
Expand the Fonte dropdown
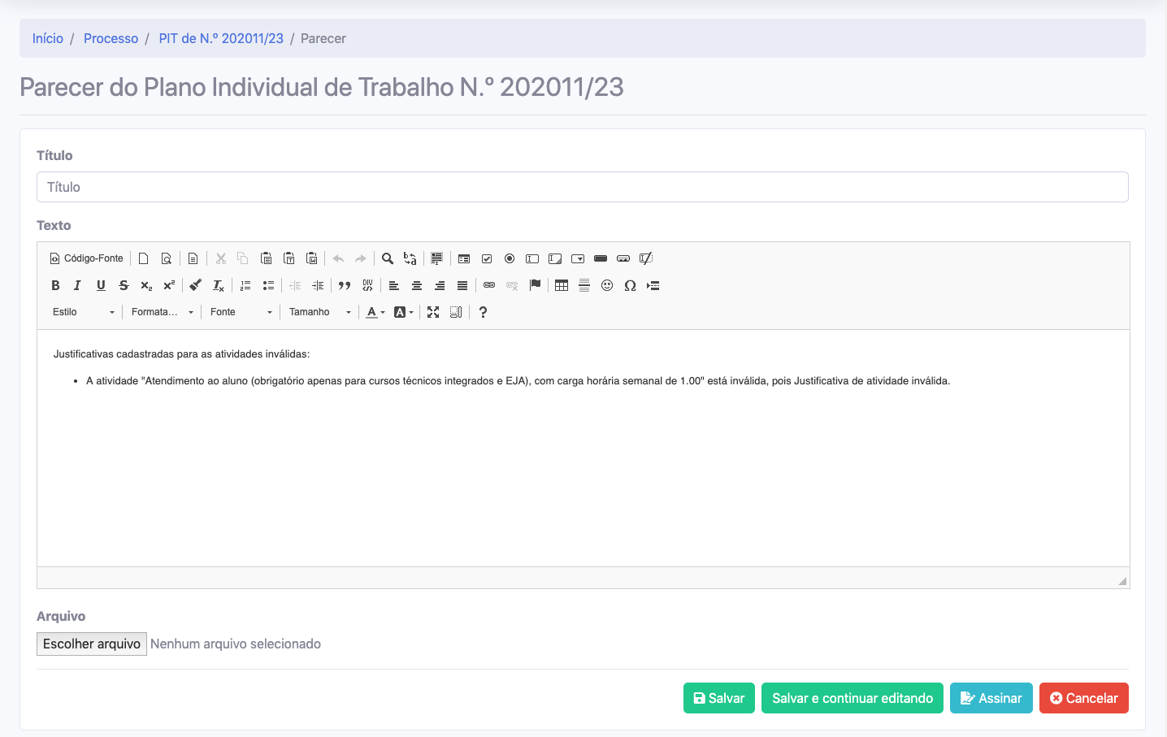point(241,312)
